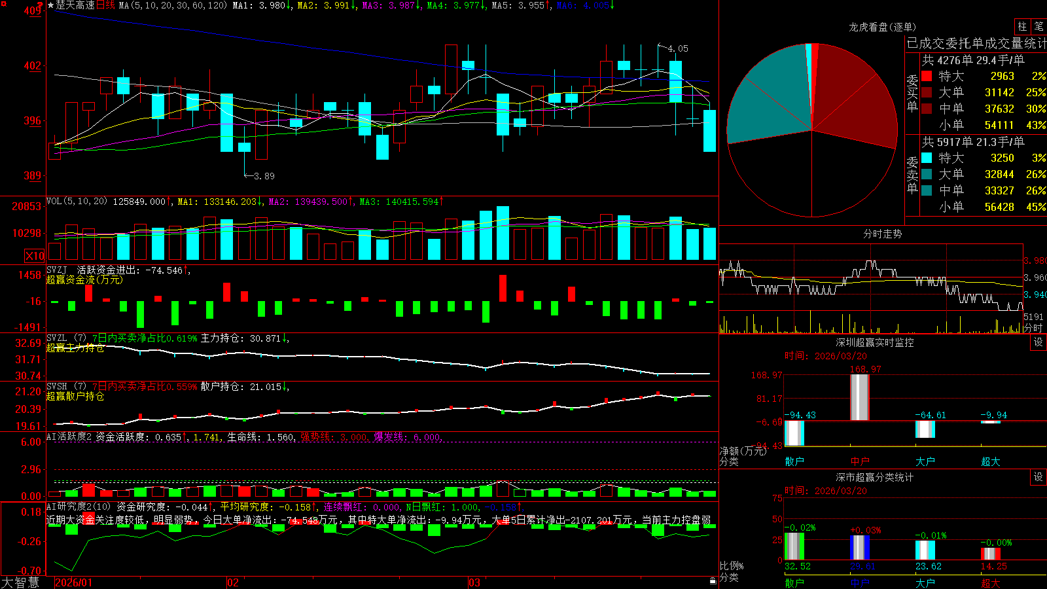Click the 4.05 high price annotation

tap(677, 48)
